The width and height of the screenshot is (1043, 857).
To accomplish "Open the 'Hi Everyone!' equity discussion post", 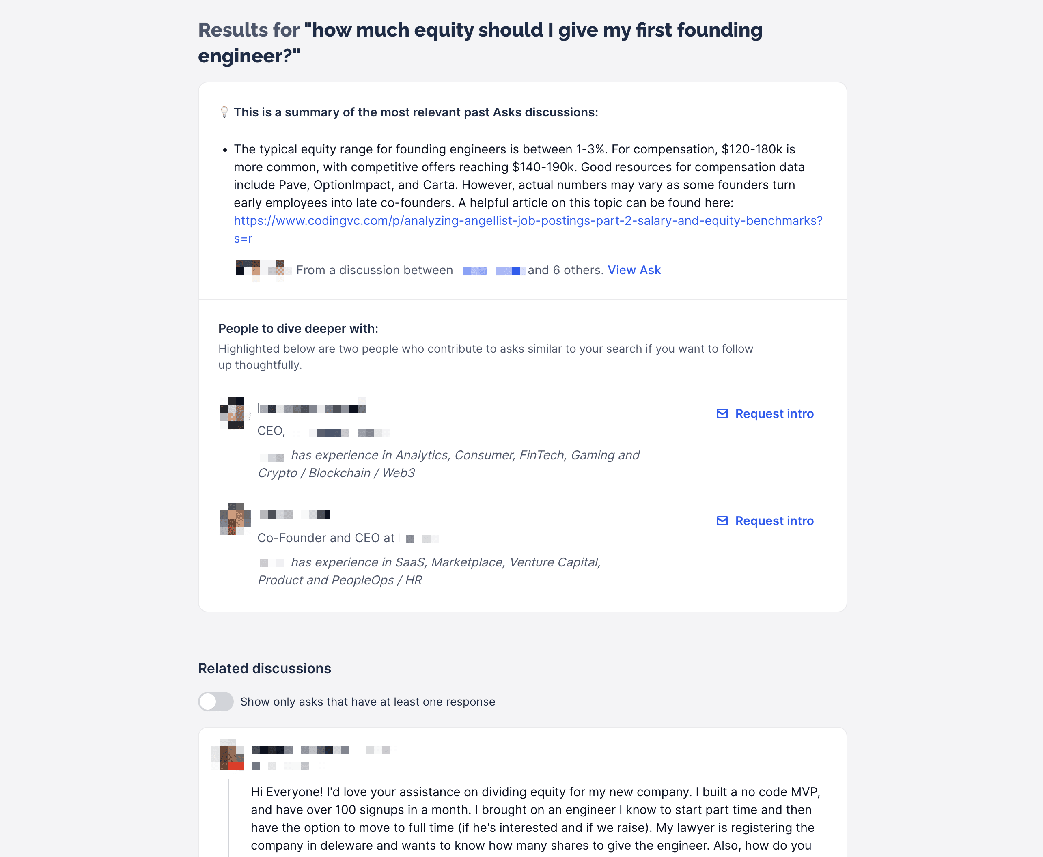I will coord(535,818).
